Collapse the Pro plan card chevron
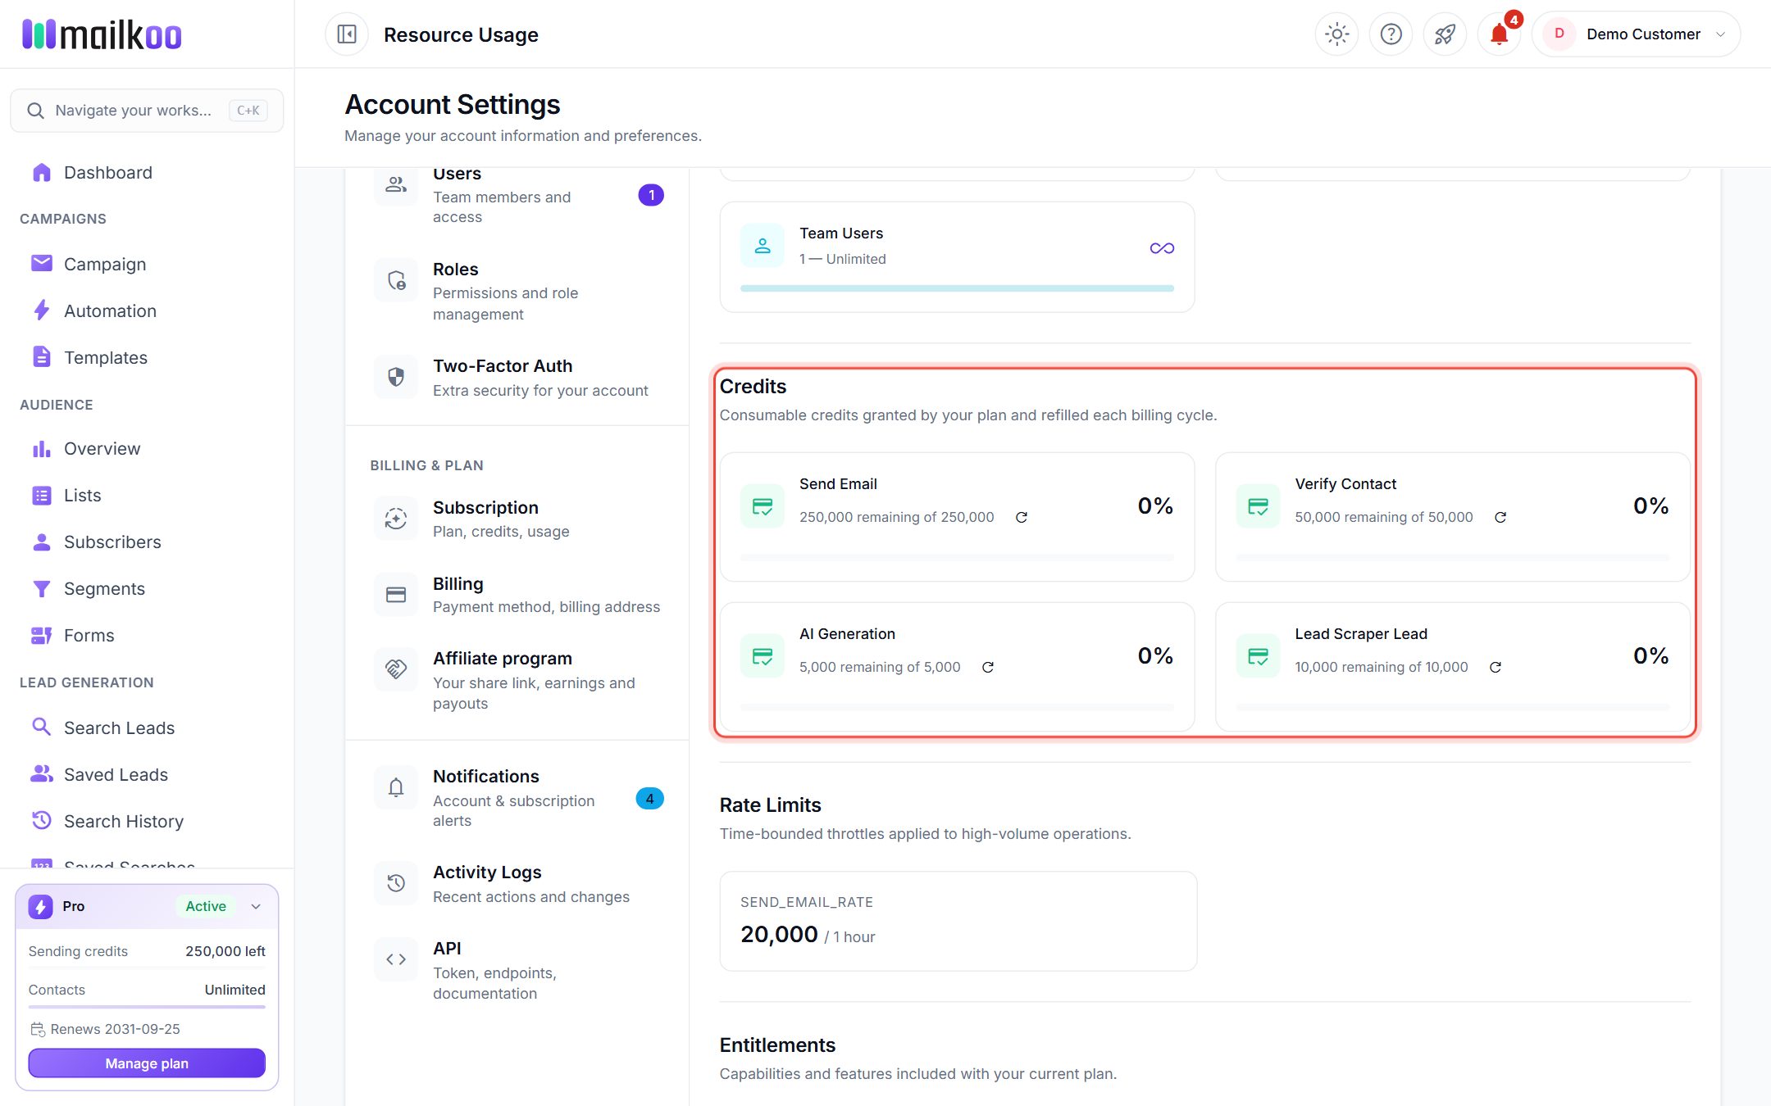The width and height of the screenshot is (1771, 1106). tap(256, 906)
